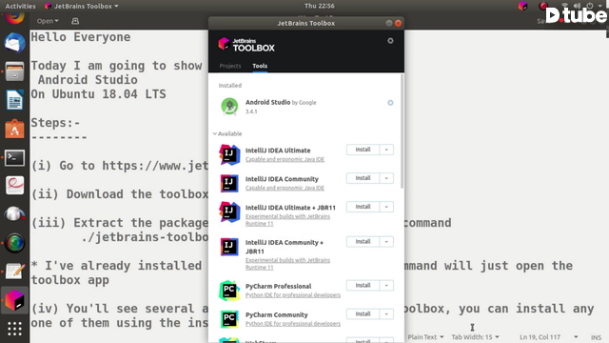Screen dimensions: 609x343
Task: Open the text editor dock icon
Action: (15, 272)
